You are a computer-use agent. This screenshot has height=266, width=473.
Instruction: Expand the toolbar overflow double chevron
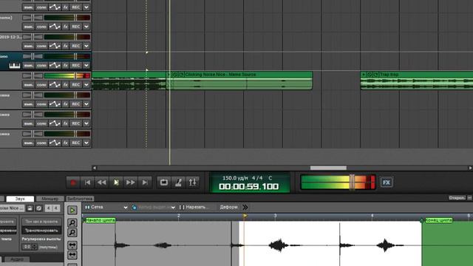click(x=245, y=207)
